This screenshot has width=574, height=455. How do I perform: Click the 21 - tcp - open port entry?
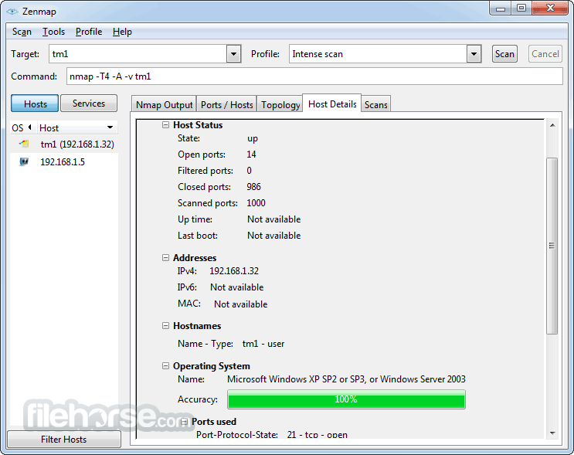[317, 434]
